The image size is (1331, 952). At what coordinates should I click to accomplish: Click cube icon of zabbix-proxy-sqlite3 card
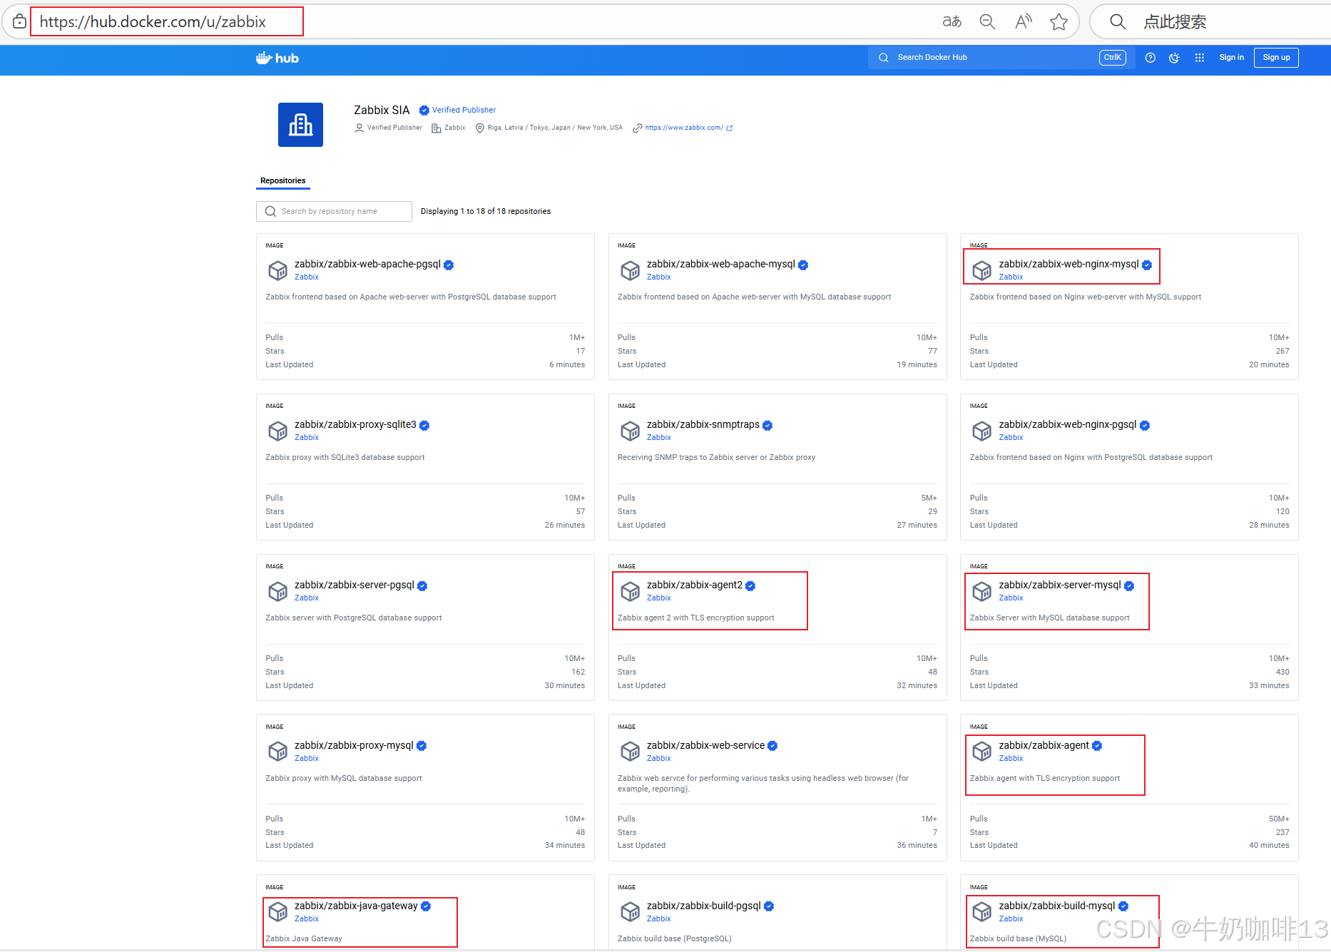coord(277,431)
